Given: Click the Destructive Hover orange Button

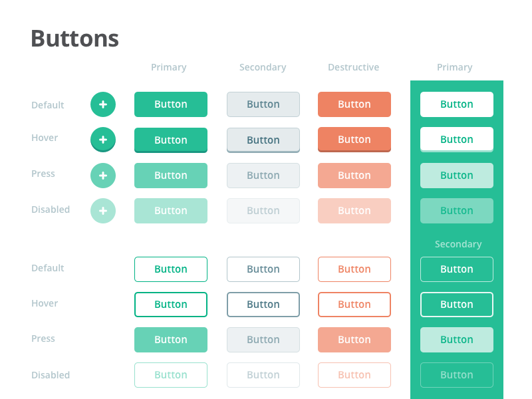Looking at the screenshot, I should pyautogui.click(x=354, y=140).
